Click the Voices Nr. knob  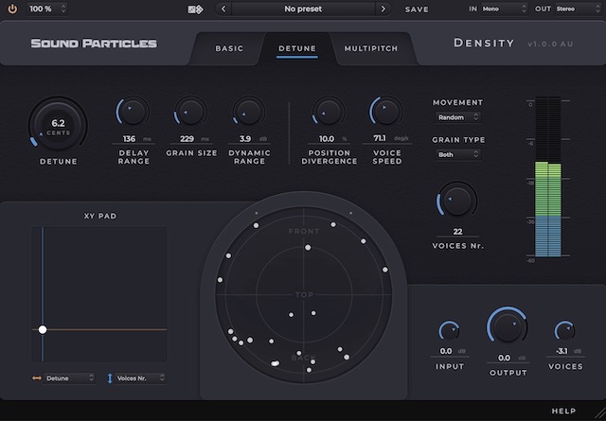point(457,201)
